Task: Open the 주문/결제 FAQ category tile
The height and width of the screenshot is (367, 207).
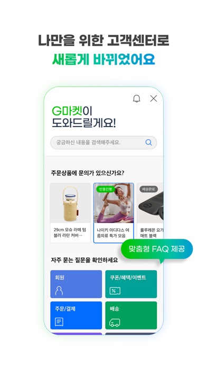Action: (x=76, y=315)
